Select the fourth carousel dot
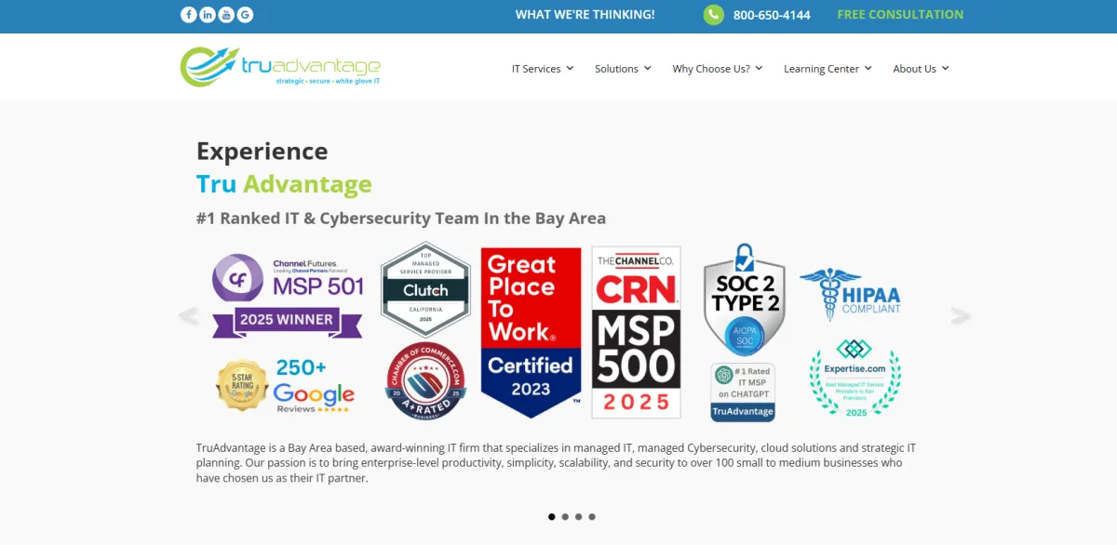The height and width of the screenshot is (545, 1117). pos(592,516)
